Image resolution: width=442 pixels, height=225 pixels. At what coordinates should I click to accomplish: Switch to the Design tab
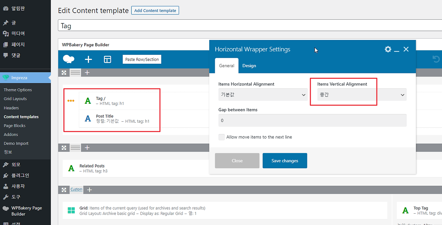[x=249, y=66]
